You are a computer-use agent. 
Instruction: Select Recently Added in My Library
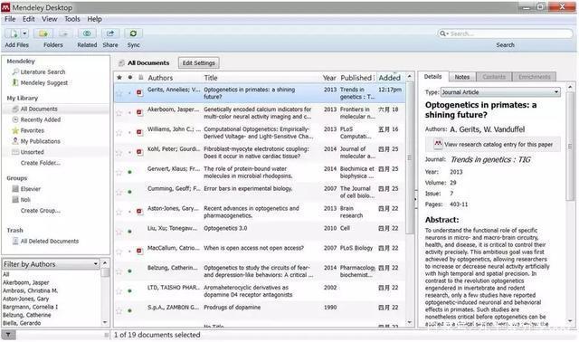point(40,119)
